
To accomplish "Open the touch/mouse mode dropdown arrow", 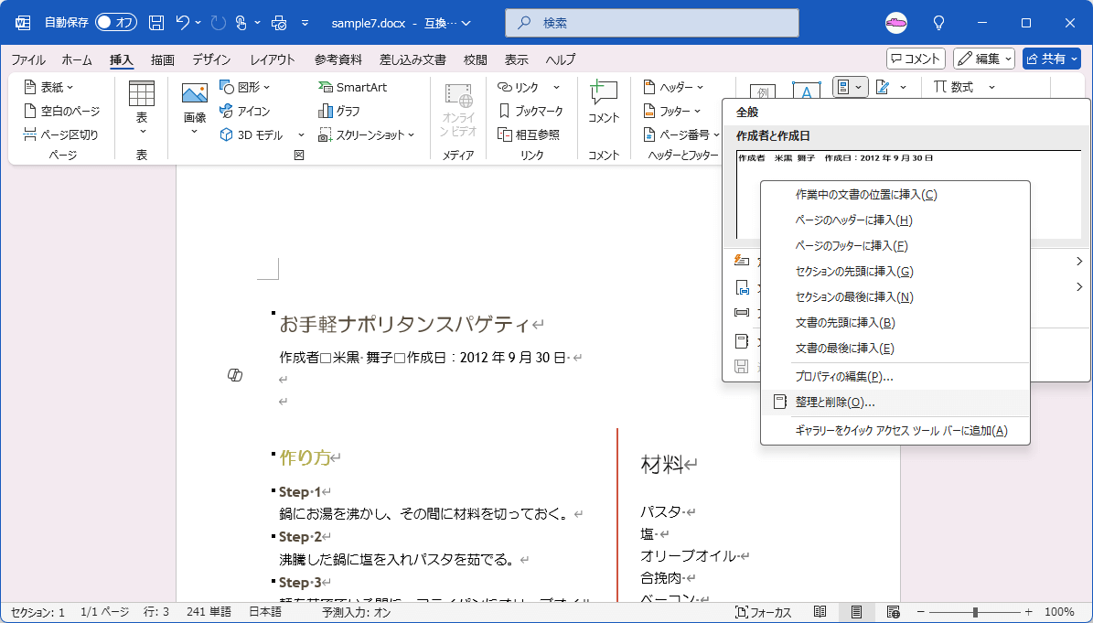I will tap(257, 23).
